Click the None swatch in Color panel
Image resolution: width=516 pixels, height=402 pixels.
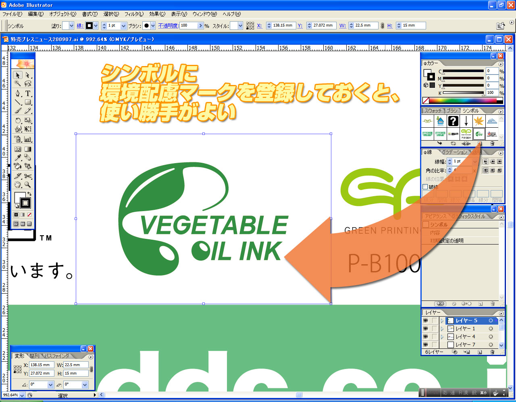pyautogui.click(x=426, y=100)
